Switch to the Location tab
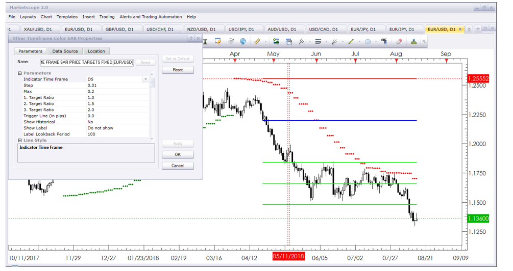The image size is (513, 271). pyautogui.click(x=96, y=51)
